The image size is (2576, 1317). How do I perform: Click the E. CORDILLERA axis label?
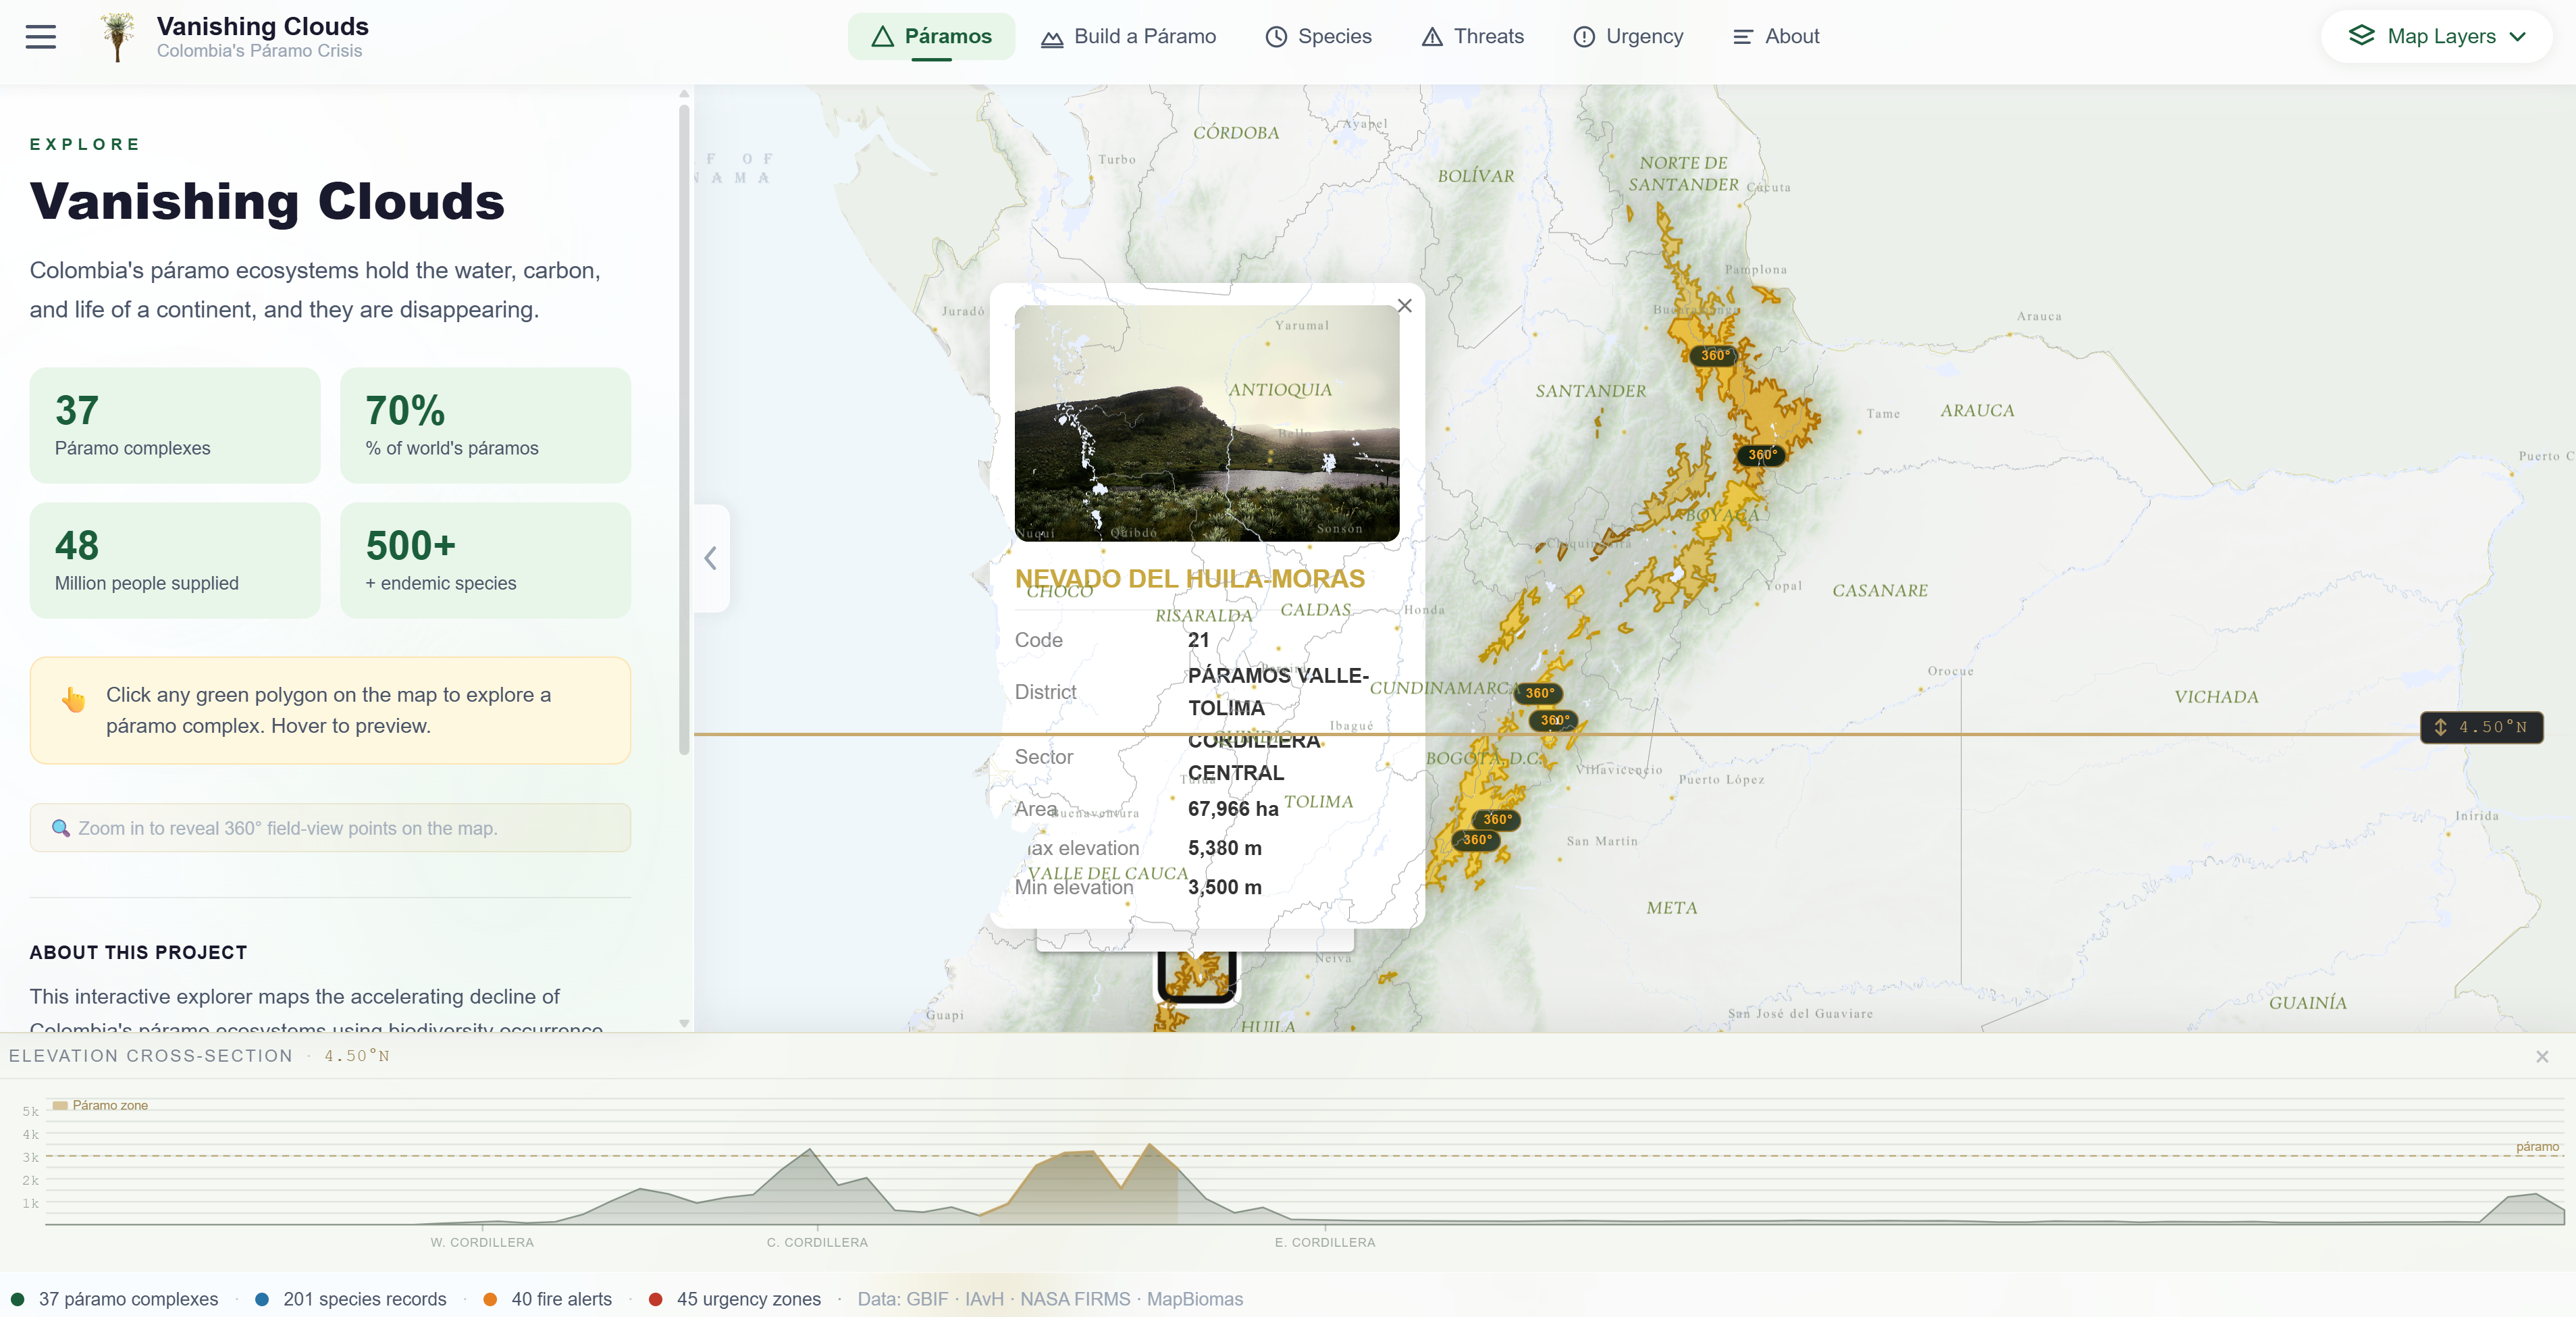coord(1325,1242)
